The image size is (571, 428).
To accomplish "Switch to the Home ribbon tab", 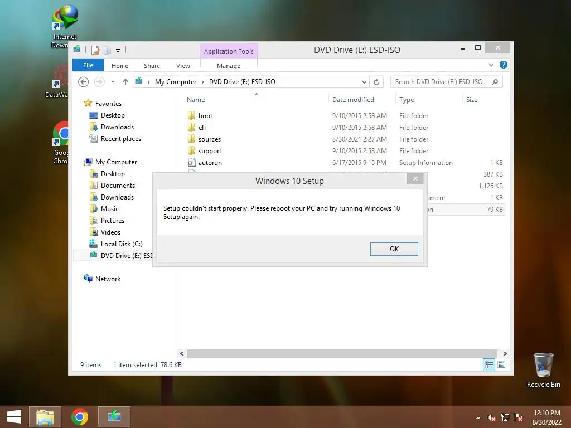I will click(x=120, y=66).
